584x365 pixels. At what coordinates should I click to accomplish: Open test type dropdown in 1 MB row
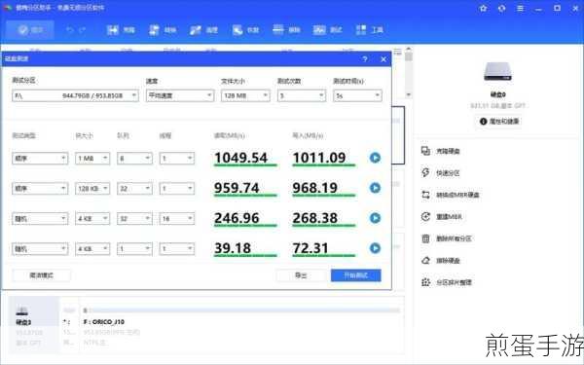click(x=40, y=159)
